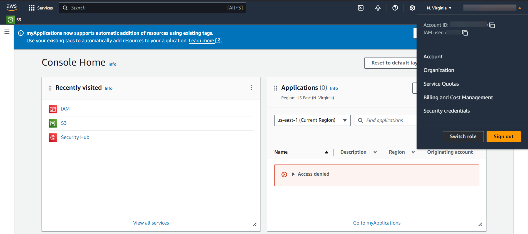
Task: Click the AWS logo
Action: click(11, 8)
